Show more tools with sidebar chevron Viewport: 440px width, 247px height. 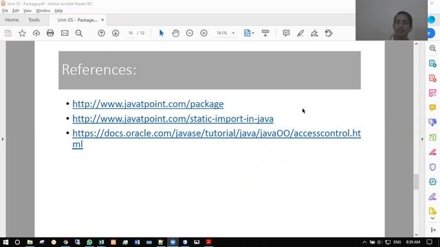tap(432, 218)
